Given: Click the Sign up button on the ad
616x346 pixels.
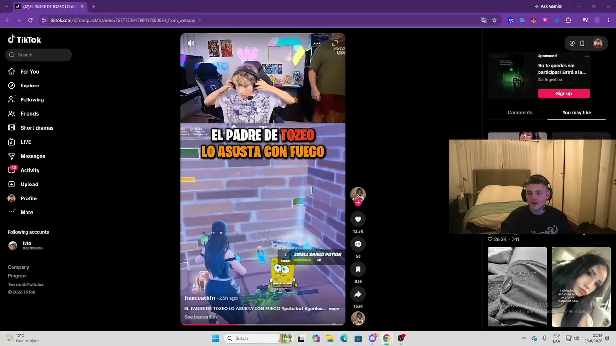Looking at the screenshot, I should [x=564, y=94].
